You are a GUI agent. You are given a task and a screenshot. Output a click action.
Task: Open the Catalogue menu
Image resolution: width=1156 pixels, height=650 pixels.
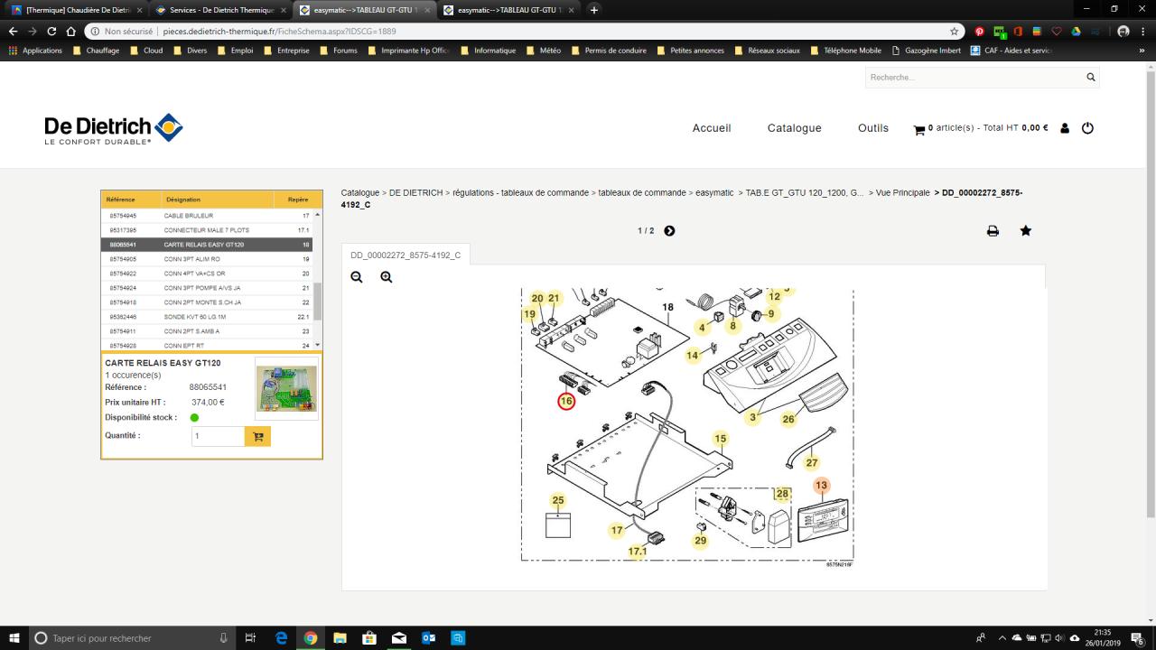(795, 128)
